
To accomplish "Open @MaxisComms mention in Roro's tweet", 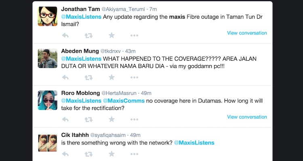I will [x=124, y=101].
